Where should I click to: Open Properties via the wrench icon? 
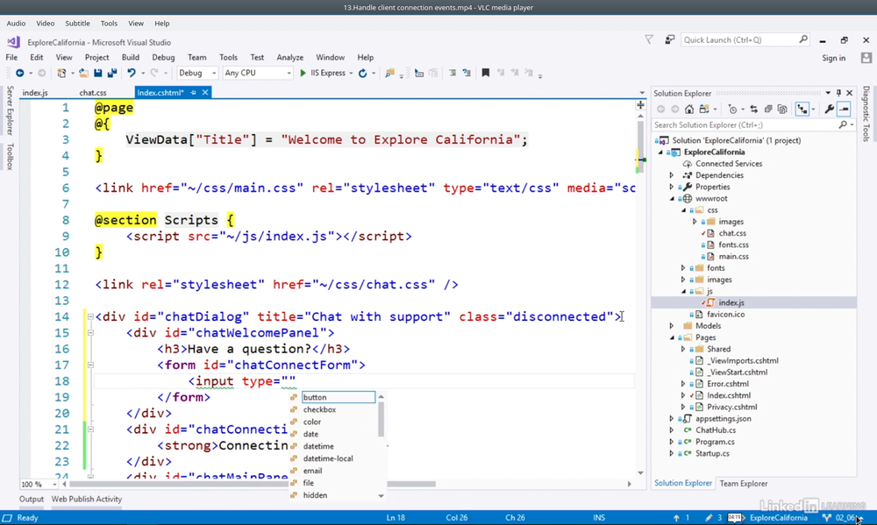[830, 110]
